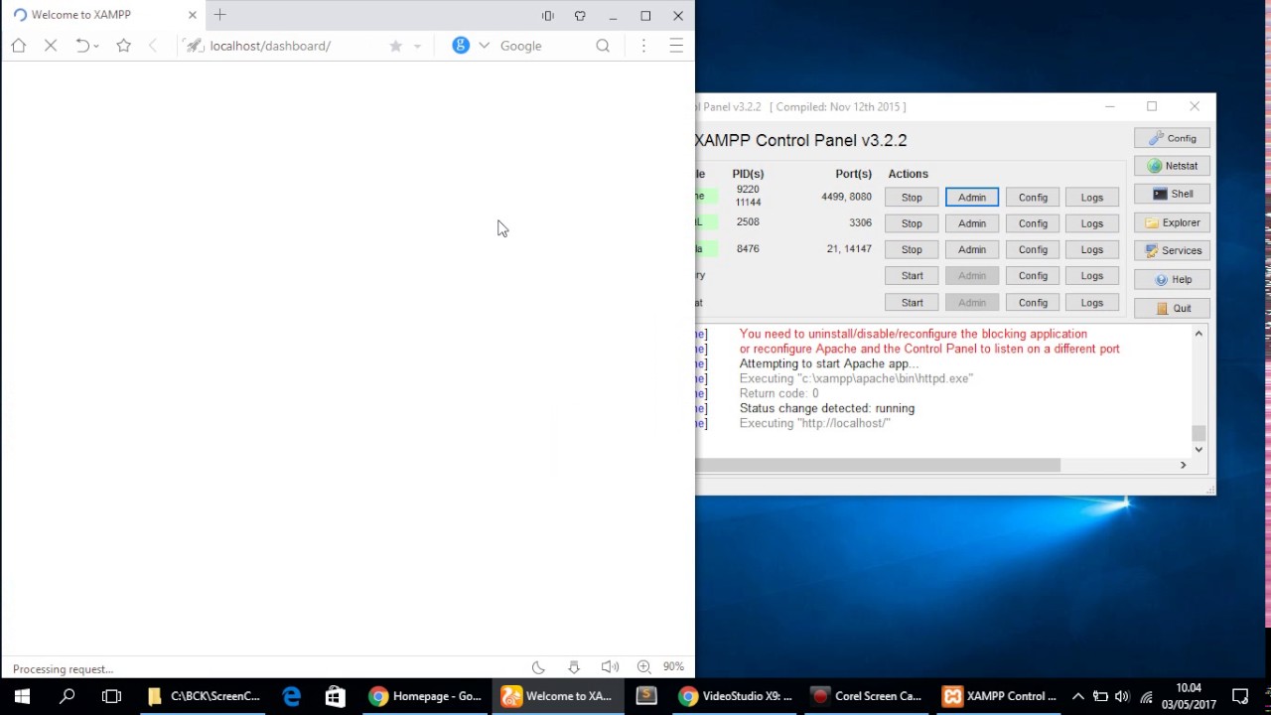
Task: Open browser hamburger main menu
Action: [676, 46]
